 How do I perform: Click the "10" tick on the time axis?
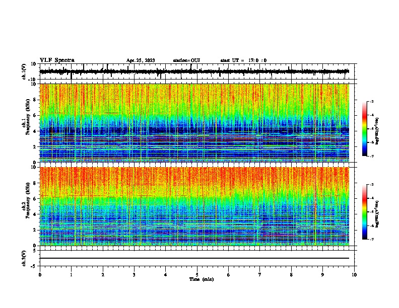click(354, 275)
